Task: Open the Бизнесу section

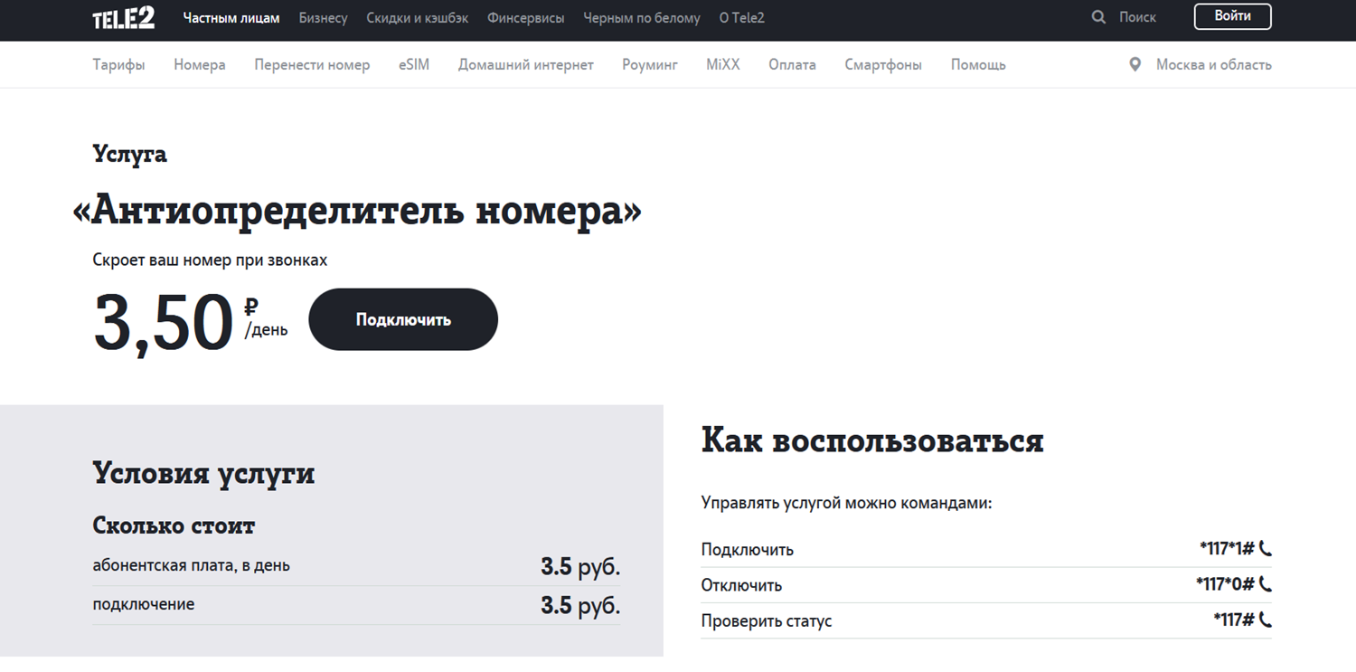Action: click(x=324, y=18)
